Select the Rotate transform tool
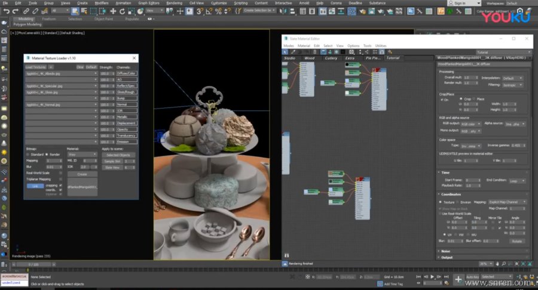The height and width of the screenshot is (290, 538). 122,11
